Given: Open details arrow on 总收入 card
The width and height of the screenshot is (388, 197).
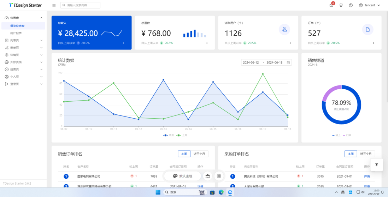Looking at the screenshot, I should pyautogui.click(x=124, y=43).
